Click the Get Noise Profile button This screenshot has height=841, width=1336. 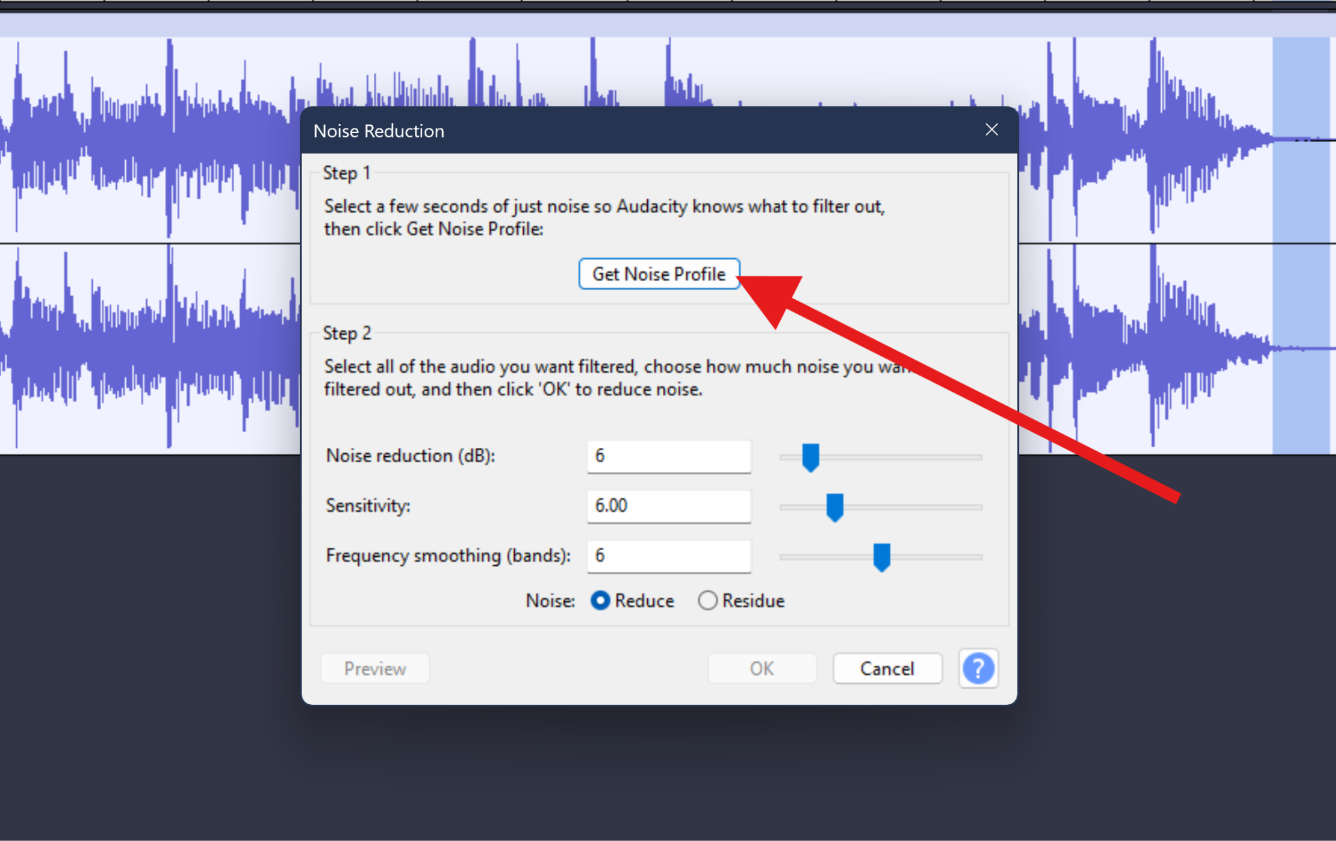point(658,274)
